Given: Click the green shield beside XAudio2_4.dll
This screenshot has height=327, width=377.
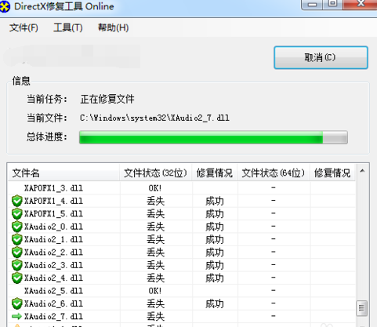Looking at the screenshot, I should click(17, 278).
